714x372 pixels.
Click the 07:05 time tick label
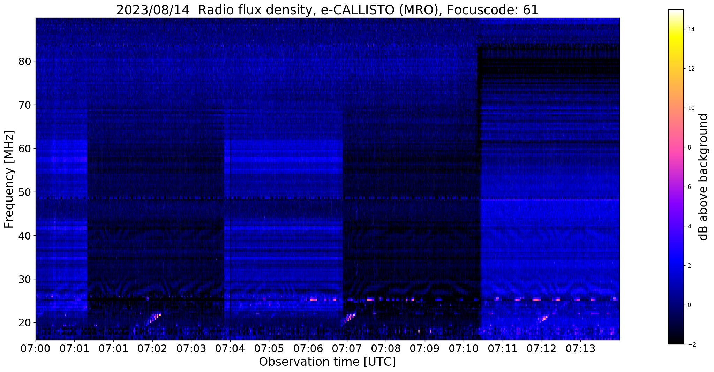[x=269, y=349]
